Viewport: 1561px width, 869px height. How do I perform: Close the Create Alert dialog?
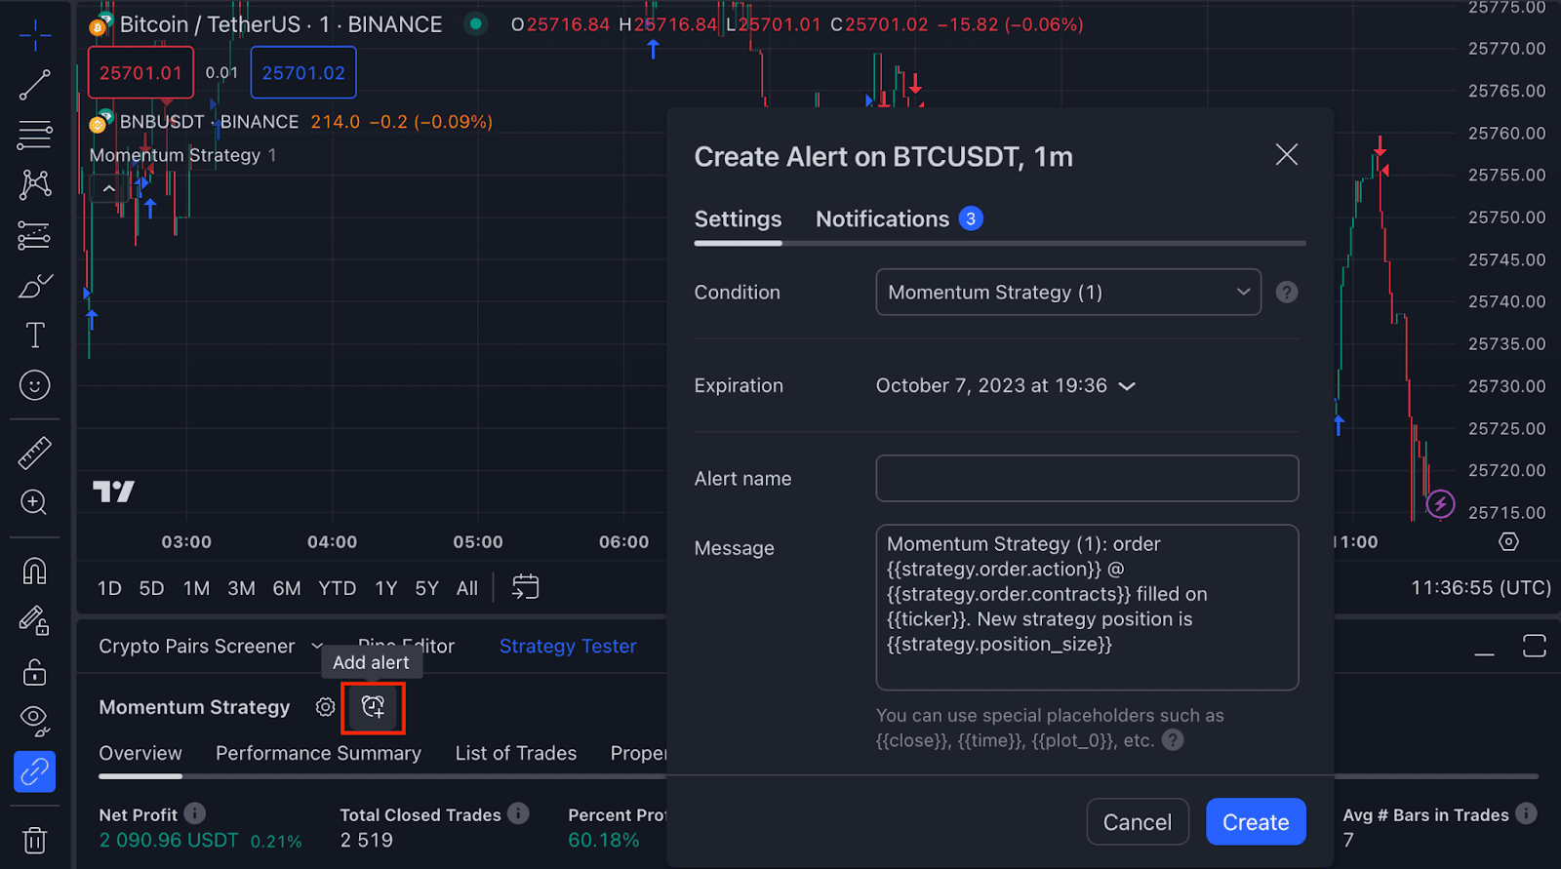(x=1287, y=154)
